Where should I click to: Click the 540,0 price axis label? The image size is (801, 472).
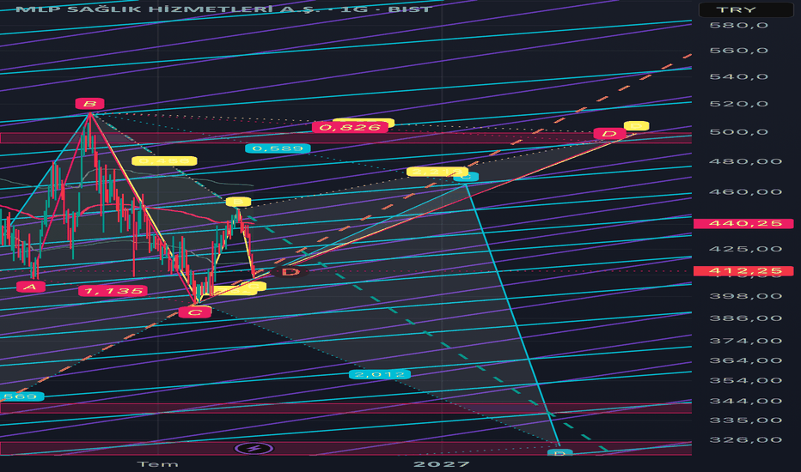[738, 76]
